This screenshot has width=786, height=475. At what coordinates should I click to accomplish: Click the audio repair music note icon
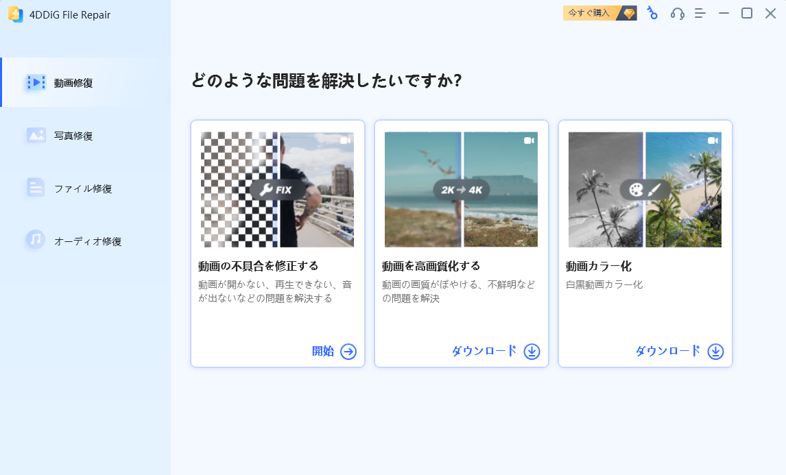coord(36,240)
